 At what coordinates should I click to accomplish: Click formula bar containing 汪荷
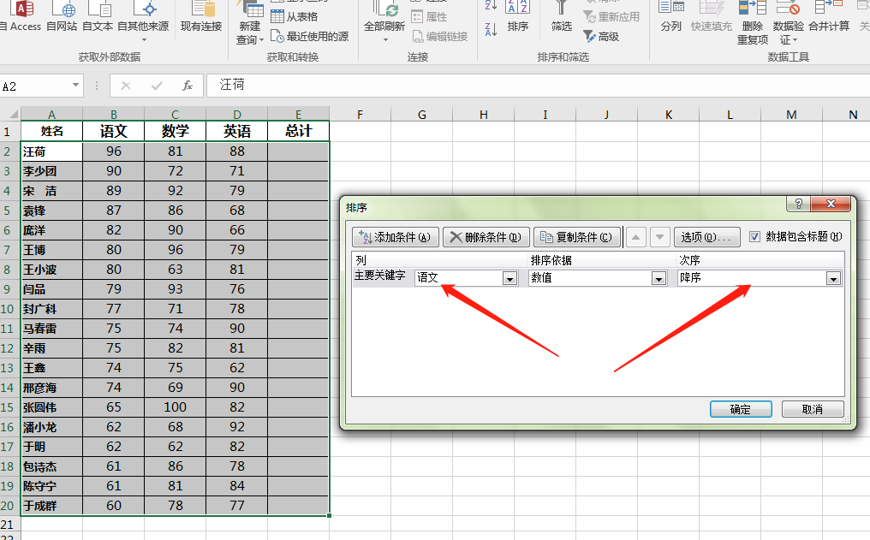tap(539, 86)
